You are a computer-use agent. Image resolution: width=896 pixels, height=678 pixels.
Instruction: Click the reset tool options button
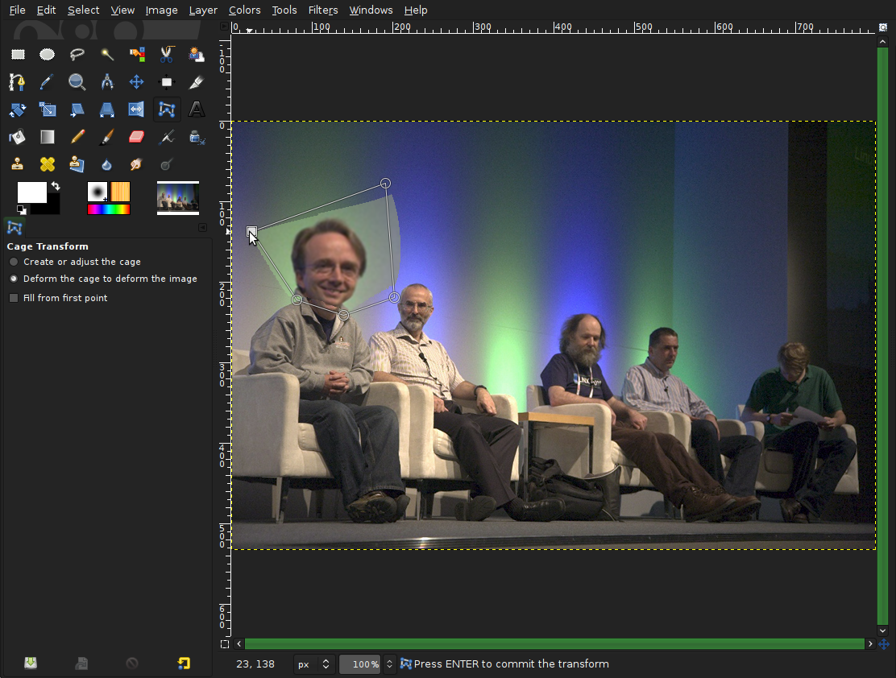click(x=184, y=664)
